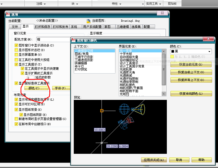Click 恢复当前上下文 button
Screen dimensions: 218x168
pyautogui.click(x=191, y=72)
